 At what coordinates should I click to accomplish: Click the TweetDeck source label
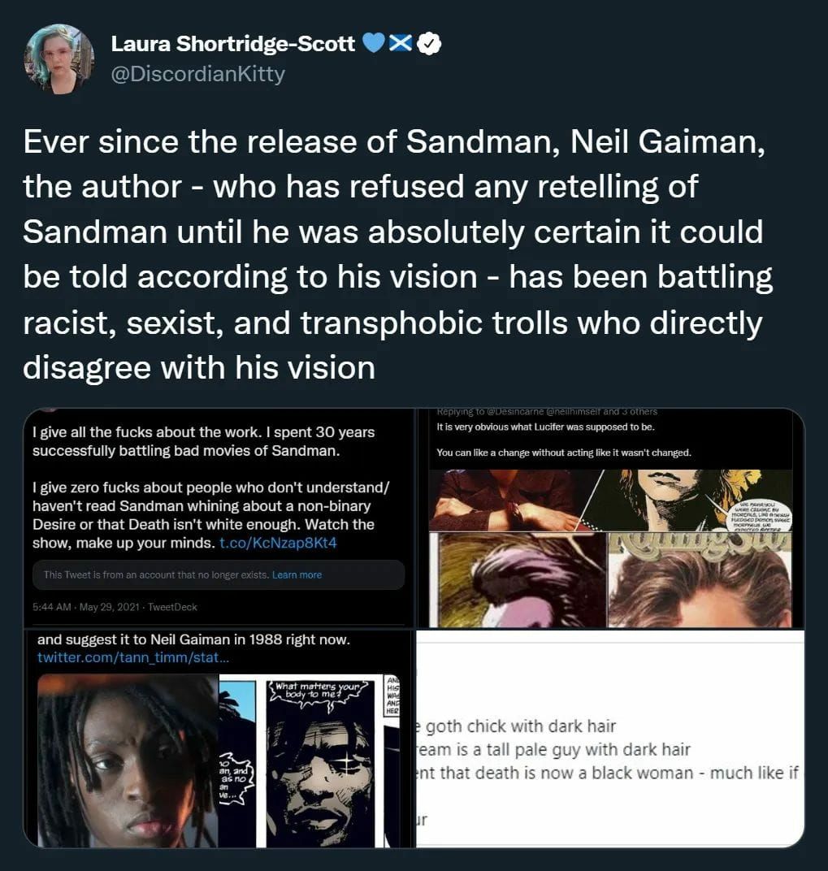pyautogui.click(x=172, y=607)
